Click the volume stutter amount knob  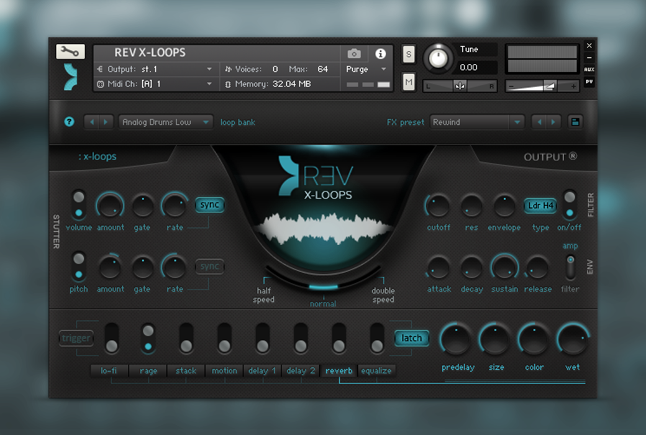pyautogui.click(x=110, y=205)
